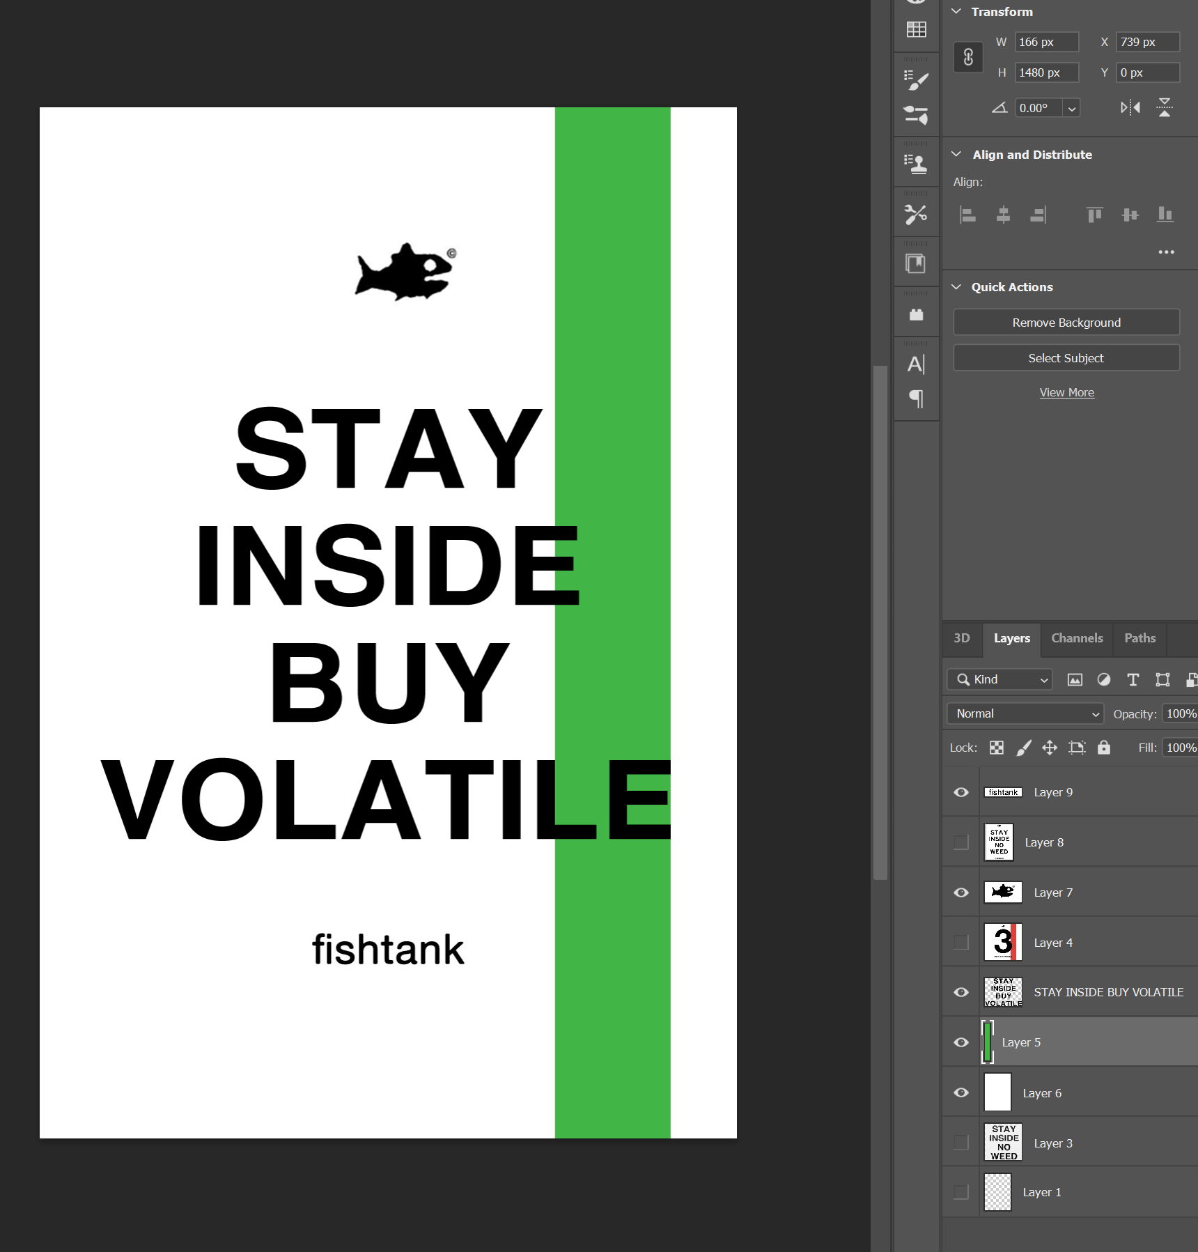Show Layer 4 visibility box

pos(961,943)
